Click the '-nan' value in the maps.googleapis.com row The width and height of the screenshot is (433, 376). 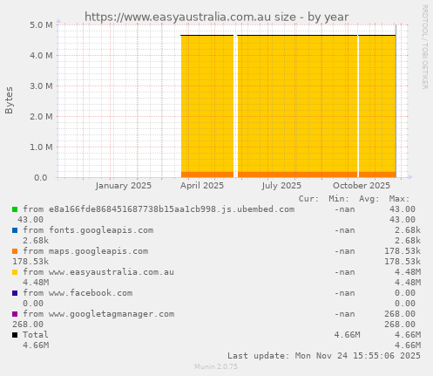pos(344,251)
